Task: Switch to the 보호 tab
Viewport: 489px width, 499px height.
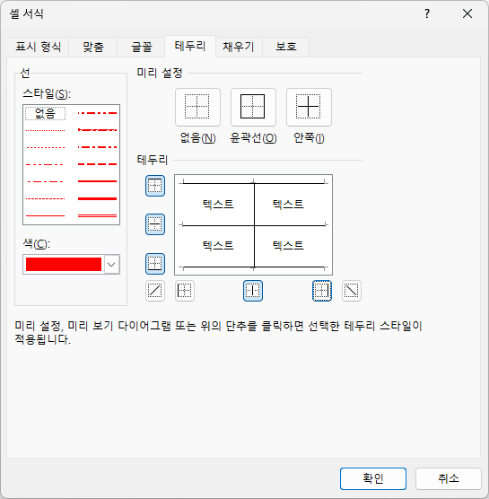Action: (x=285, y=47)
